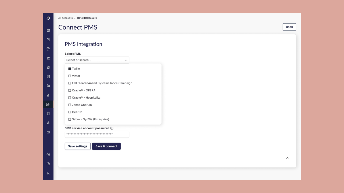Check the Oracle OPERA checkbox
Viewport: 344px width, 193px height.
pyautogui.click(x=70, y=90)
